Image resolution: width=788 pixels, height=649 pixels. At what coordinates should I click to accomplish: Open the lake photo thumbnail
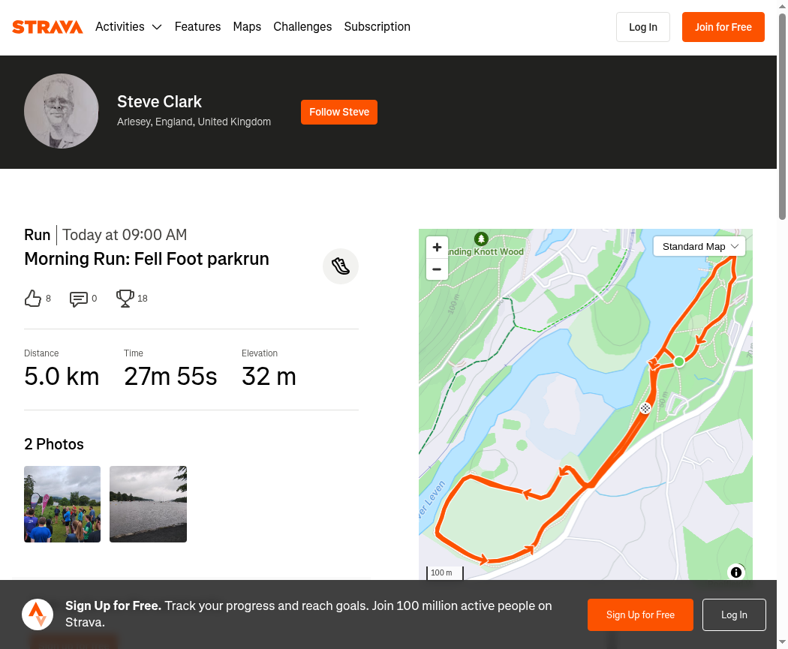coord(149,504)
